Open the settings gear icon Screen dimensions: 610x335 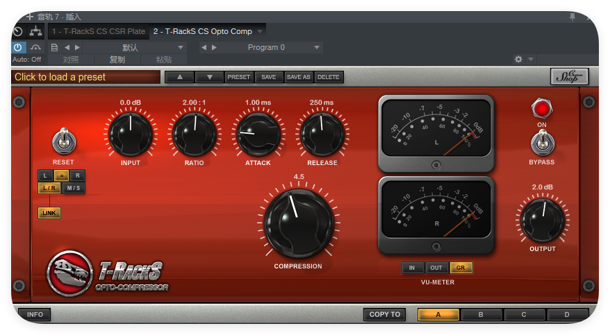[x=518, y=60]
